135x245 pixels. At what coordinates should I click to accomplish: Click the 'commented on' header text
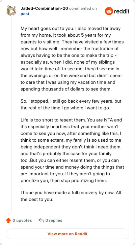click(x=83, y=8)
